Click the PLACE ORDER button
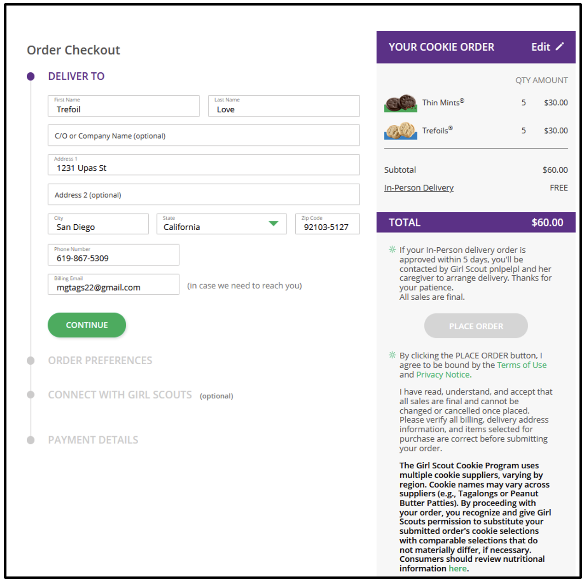Viewport: 585px width, 582px height. (475, 326)
